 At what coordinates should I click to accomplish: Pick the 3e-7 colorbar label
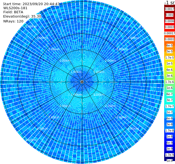[170, 100]
